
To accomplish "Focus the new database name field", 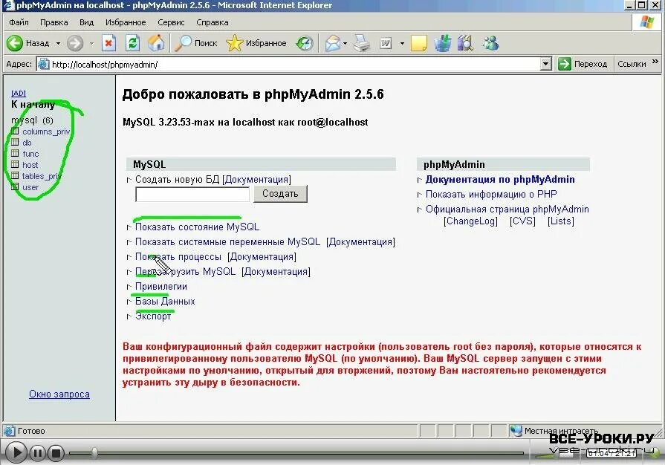I will pos(192,194).
